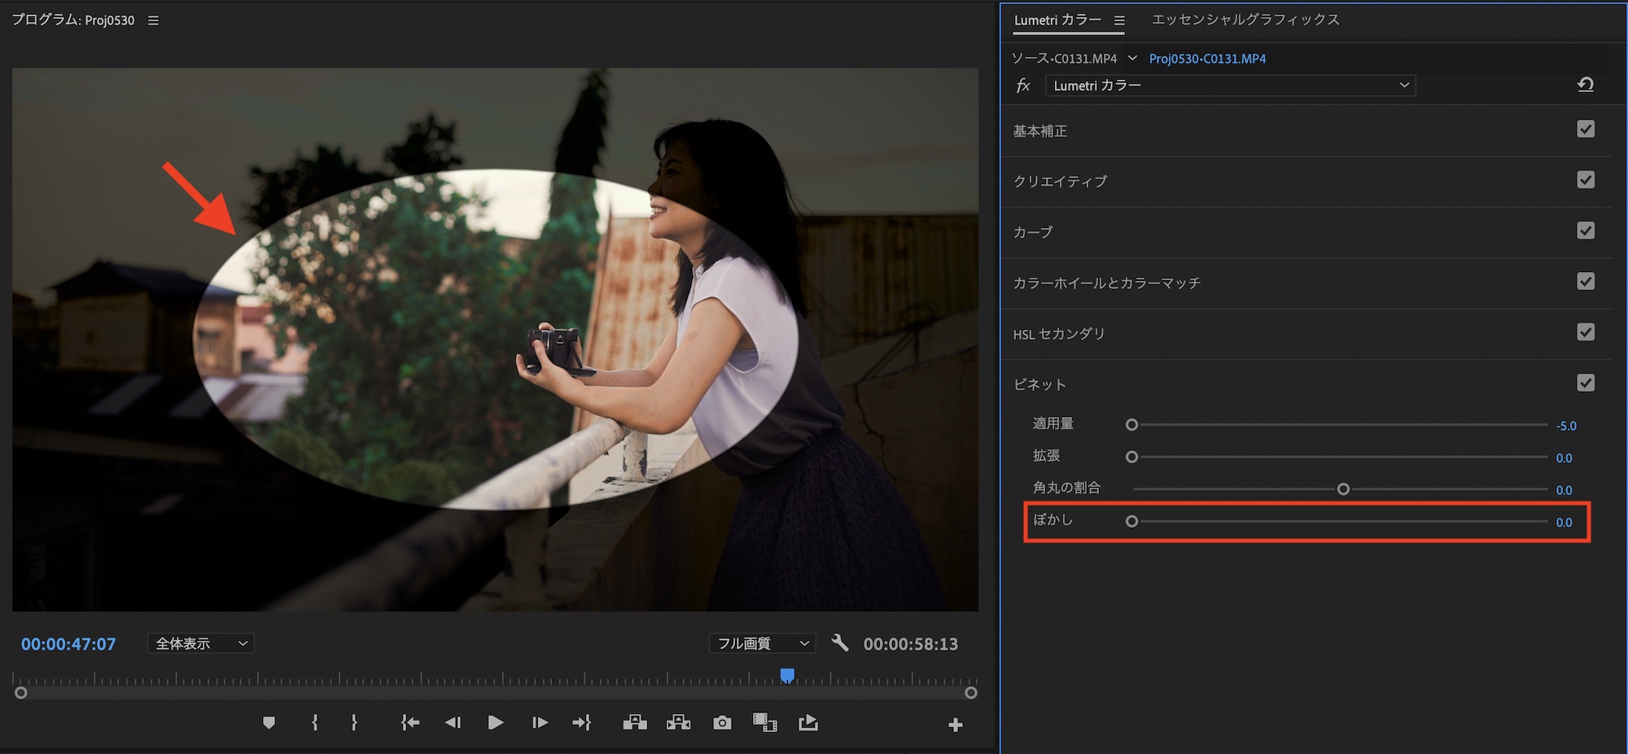
Task: Toggle the カーブ section checkbox
Action: [x=1585, y=230]
